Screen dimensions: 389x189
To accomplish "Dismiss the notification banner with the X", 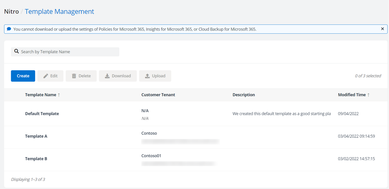I will (x=382, y=29).
